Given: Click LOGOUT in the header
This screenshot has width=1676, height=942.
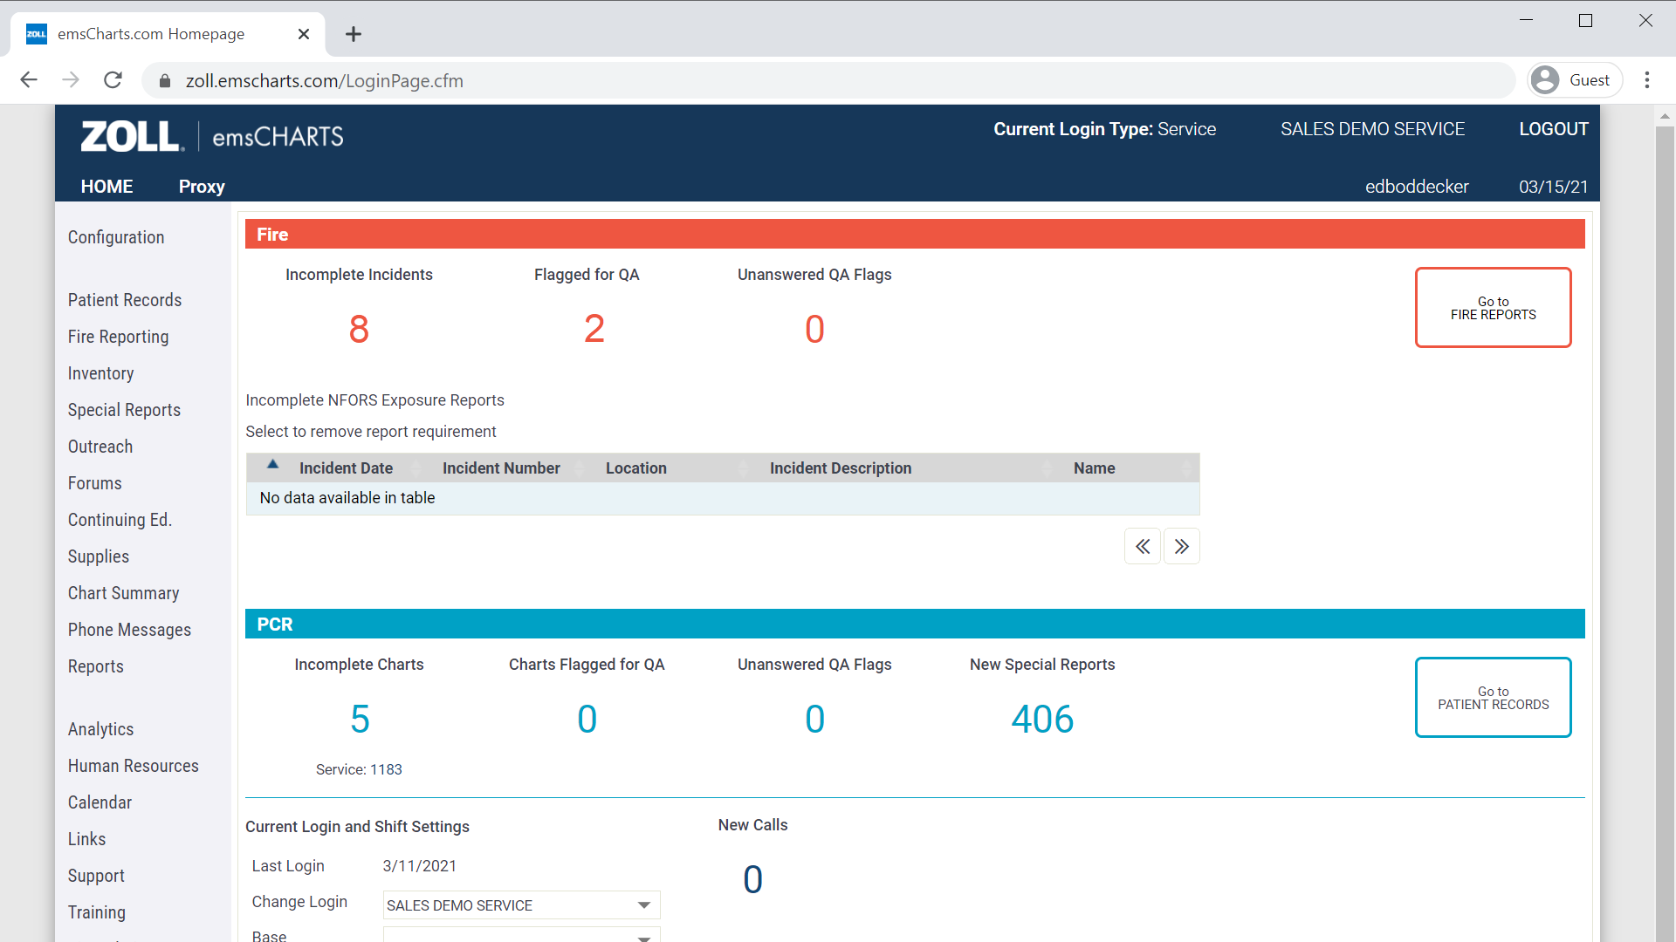Looking at the screenshot, I should click(1553, 129).
